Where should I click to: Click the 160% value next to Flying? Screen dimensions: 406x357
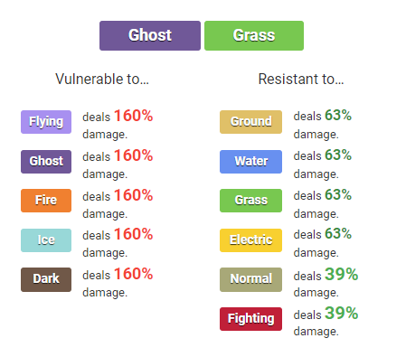pyautogui.click(x=134, y=116)
